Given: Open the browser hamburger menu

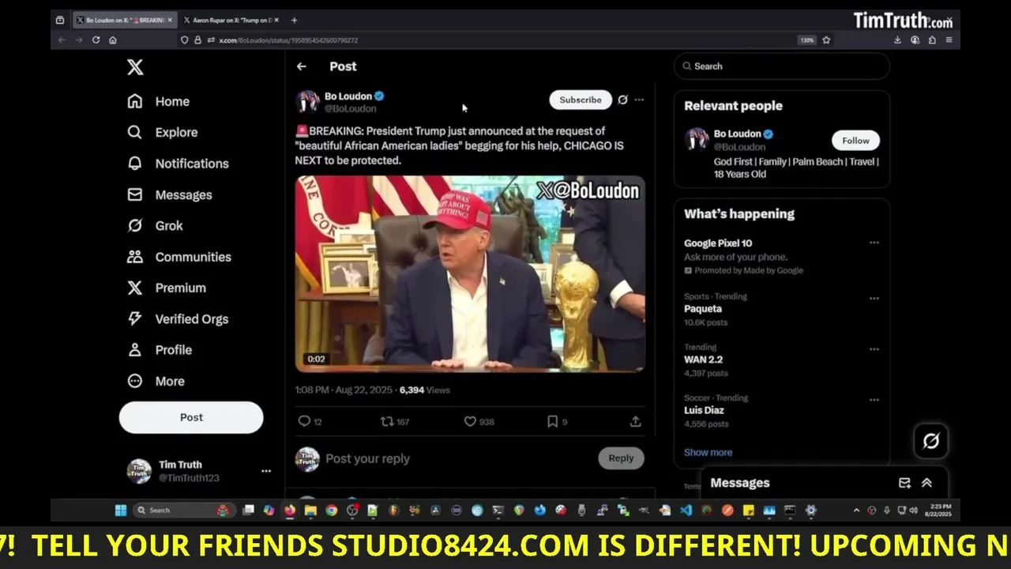Looking at the screenshot, I should coord(949,40).
